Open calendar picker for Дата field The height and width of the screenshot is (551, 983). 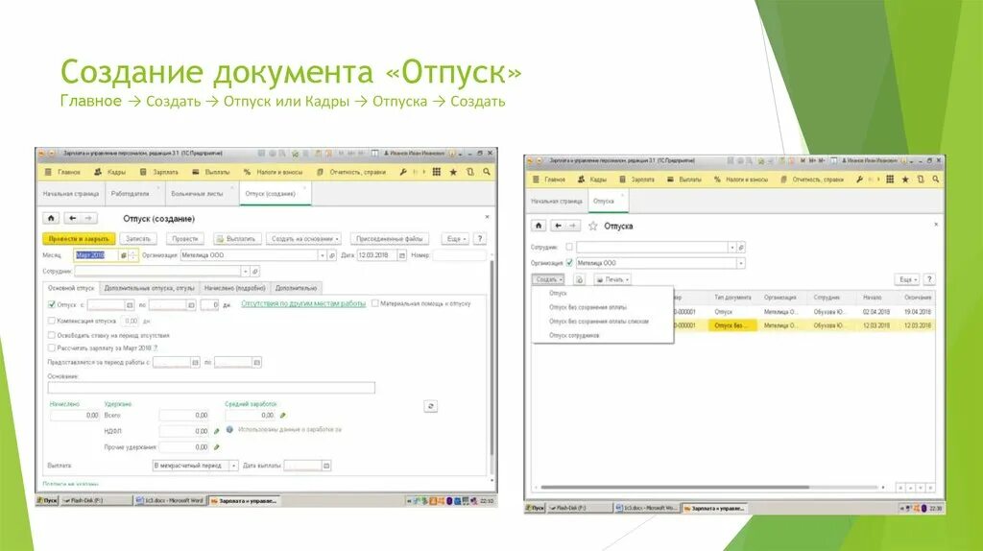[402, 255]
